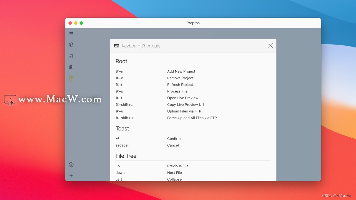Click the "Toast" section heading
The width and height of the screenshot is (356, 200).
coord(122,128)
